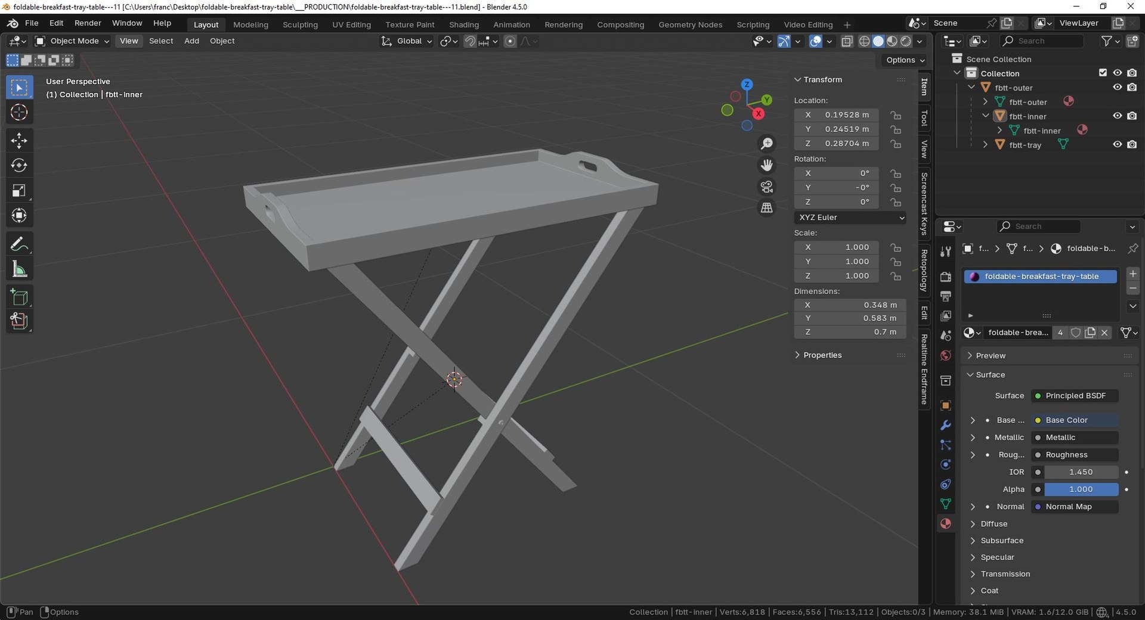1145x620 pixels.
Task: Add a new material slot plus button
Action: point(1132,274)
